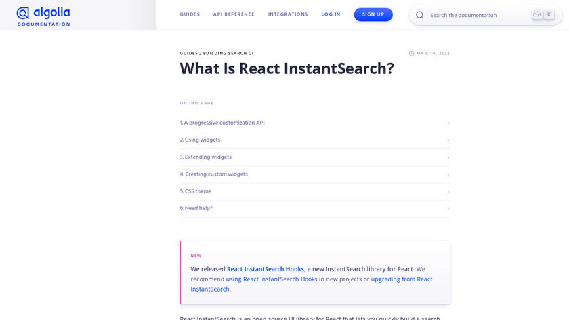This screenshot has height=320, width=569.
Task: Click the Sign Up button
Action: click(x=373, y=14)
